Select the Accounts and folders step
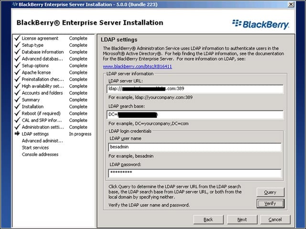 [43, 93]
